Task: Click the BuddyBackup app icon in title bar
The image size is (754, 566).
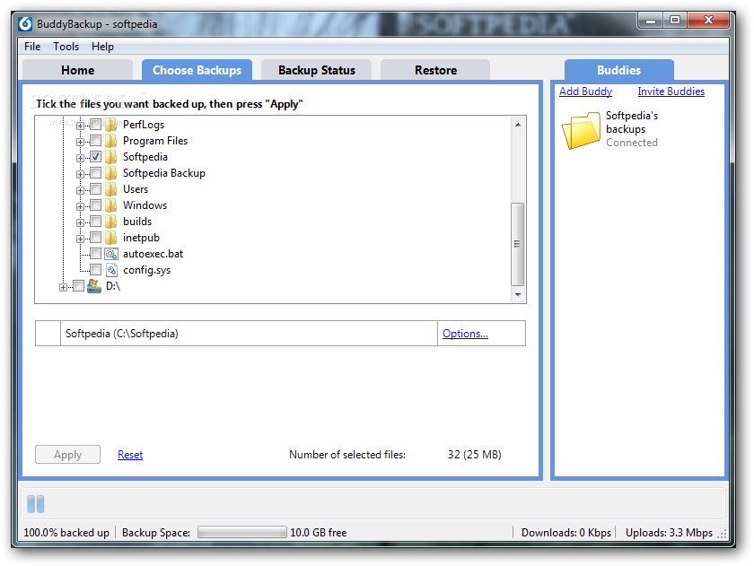Action: click(25, 24)
